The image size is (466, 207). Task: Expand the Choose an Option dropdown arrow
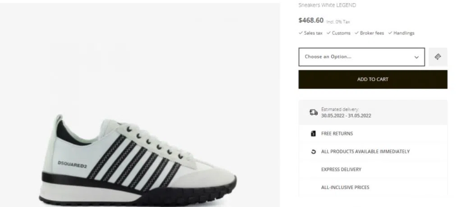click(416, 57)
